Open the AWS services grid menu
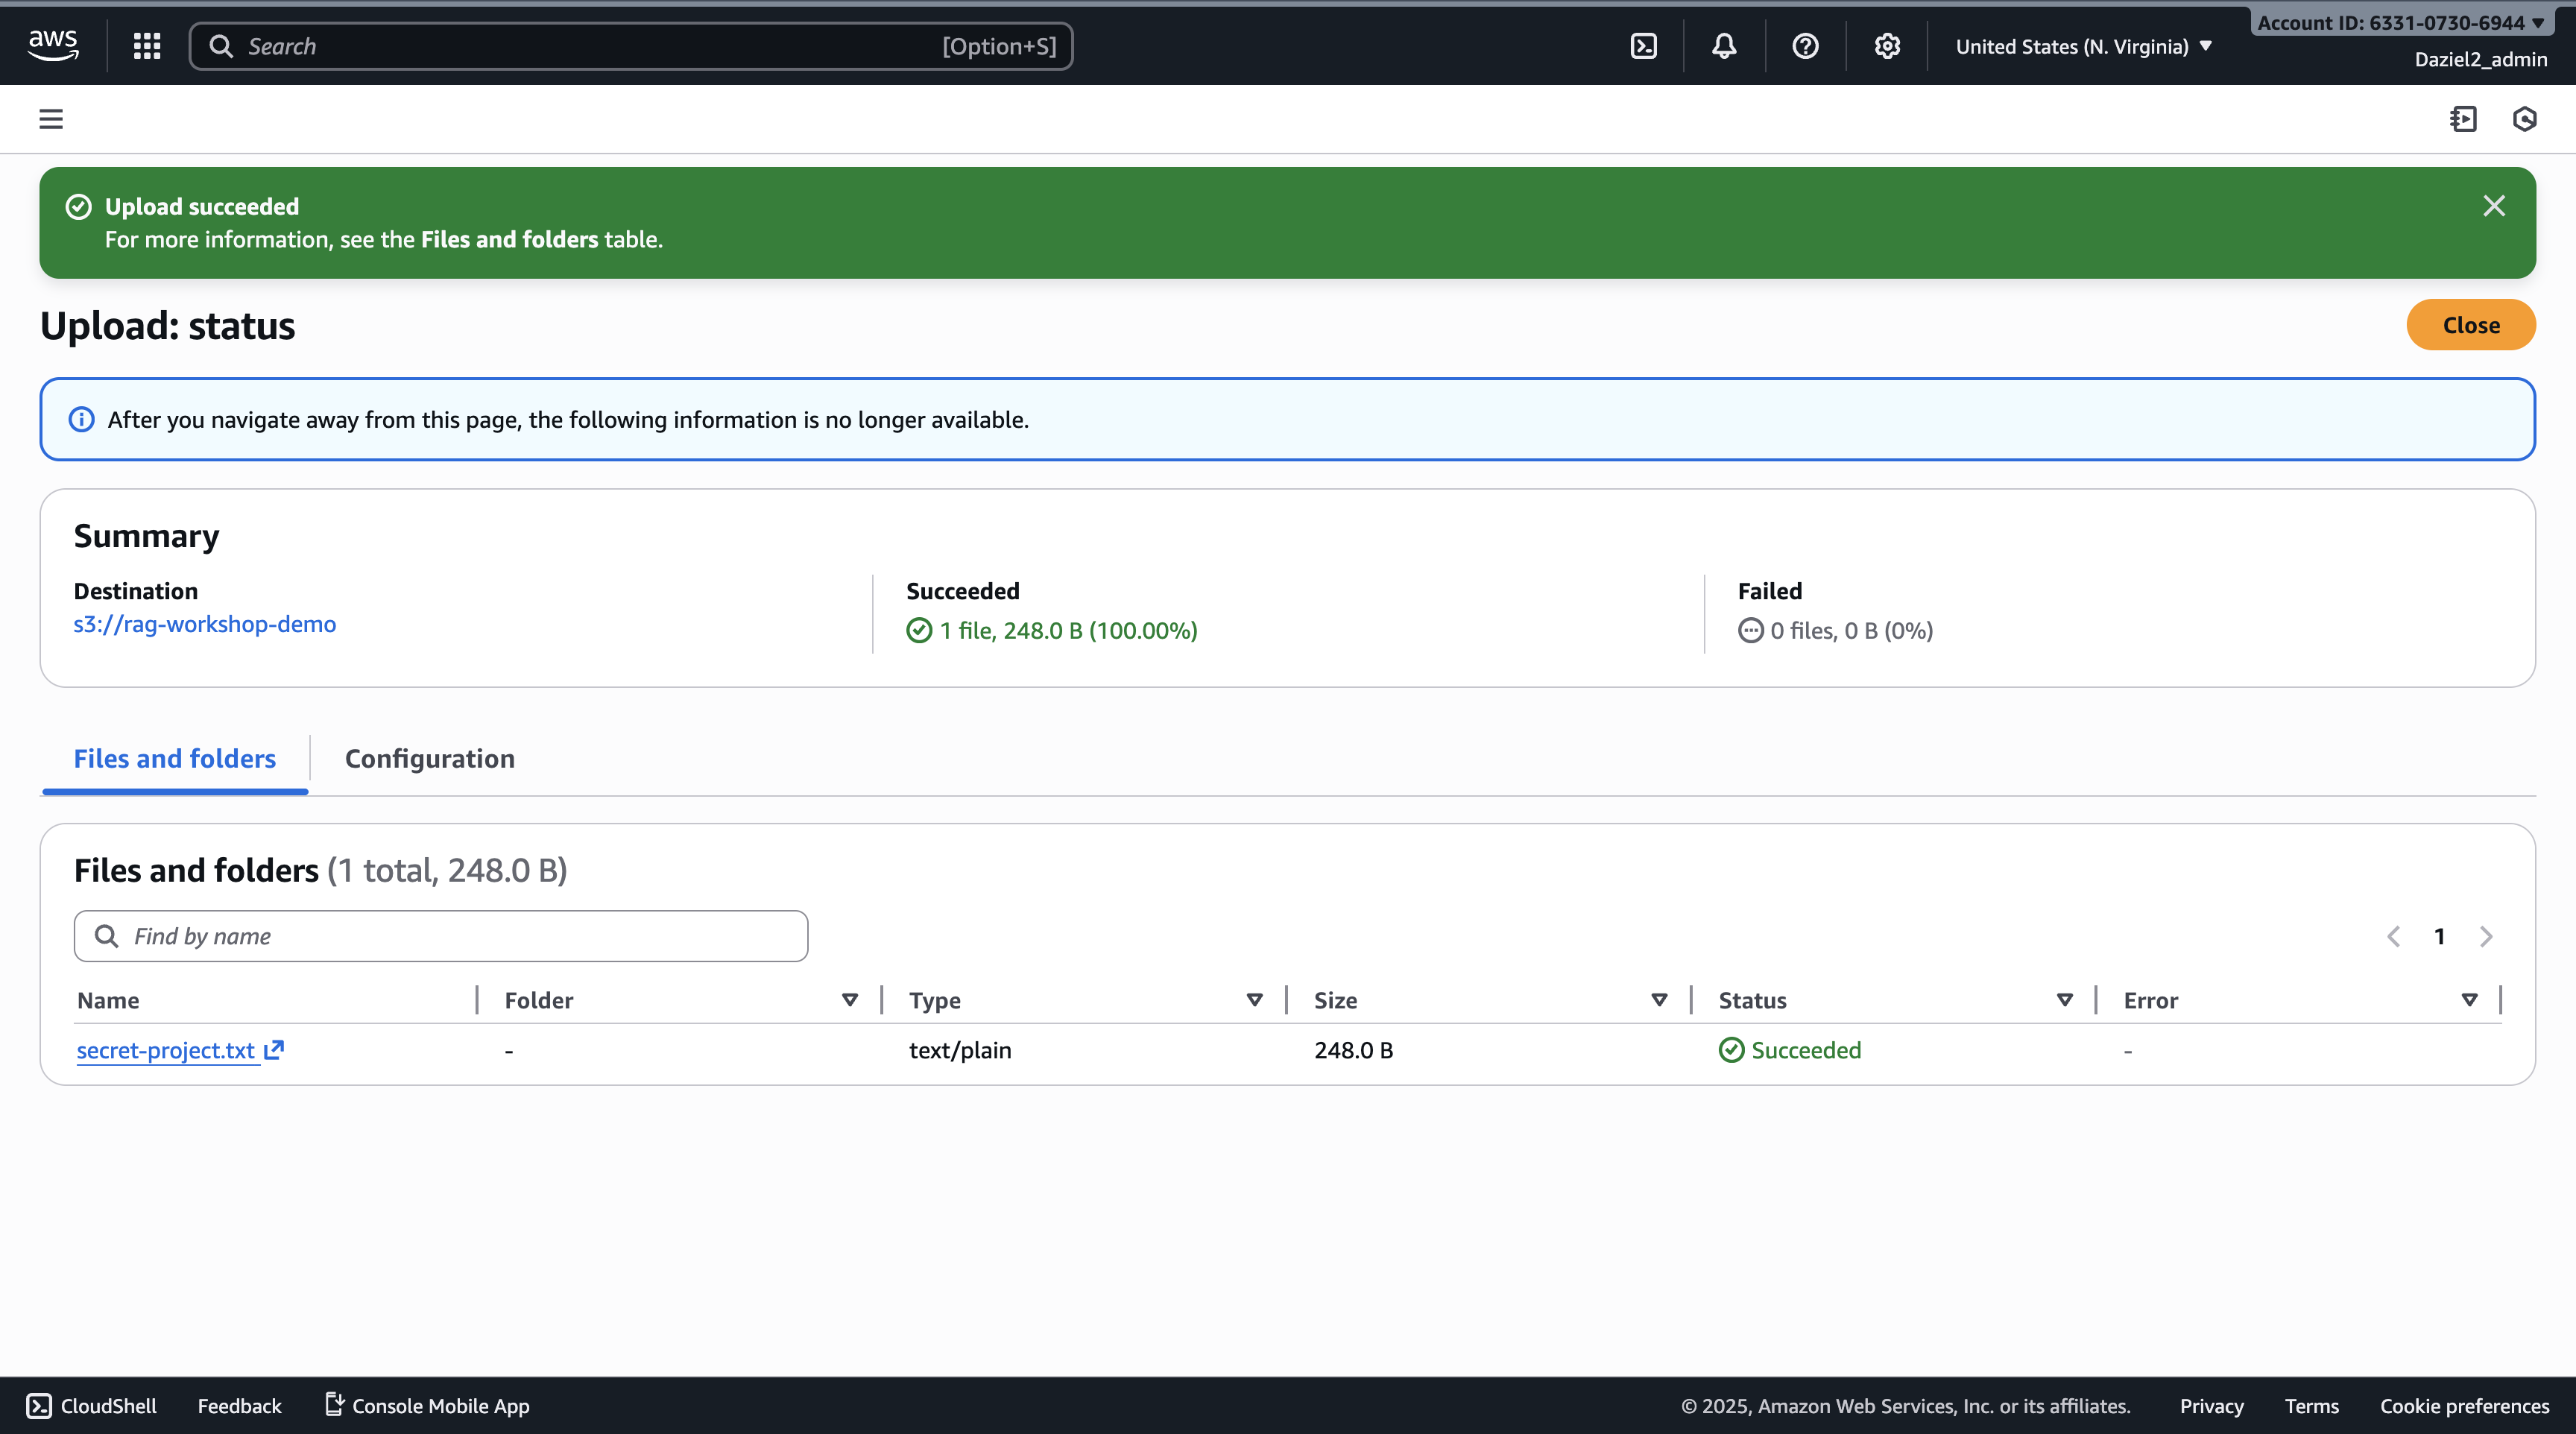2576x1434 pixels. tap(146, 45)
